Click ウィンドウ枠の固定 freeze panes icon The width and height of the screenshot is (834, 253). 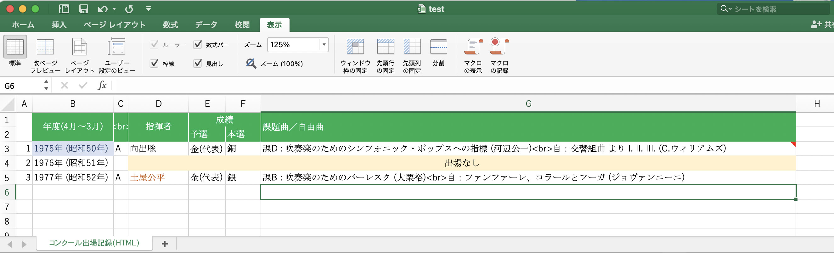click(x=355, y=47)
